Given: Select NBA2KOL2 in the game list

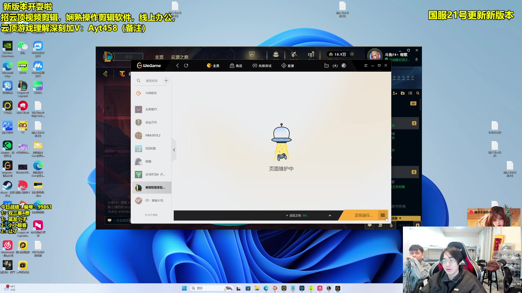Looking at the screenshot, I should (152, 135).
